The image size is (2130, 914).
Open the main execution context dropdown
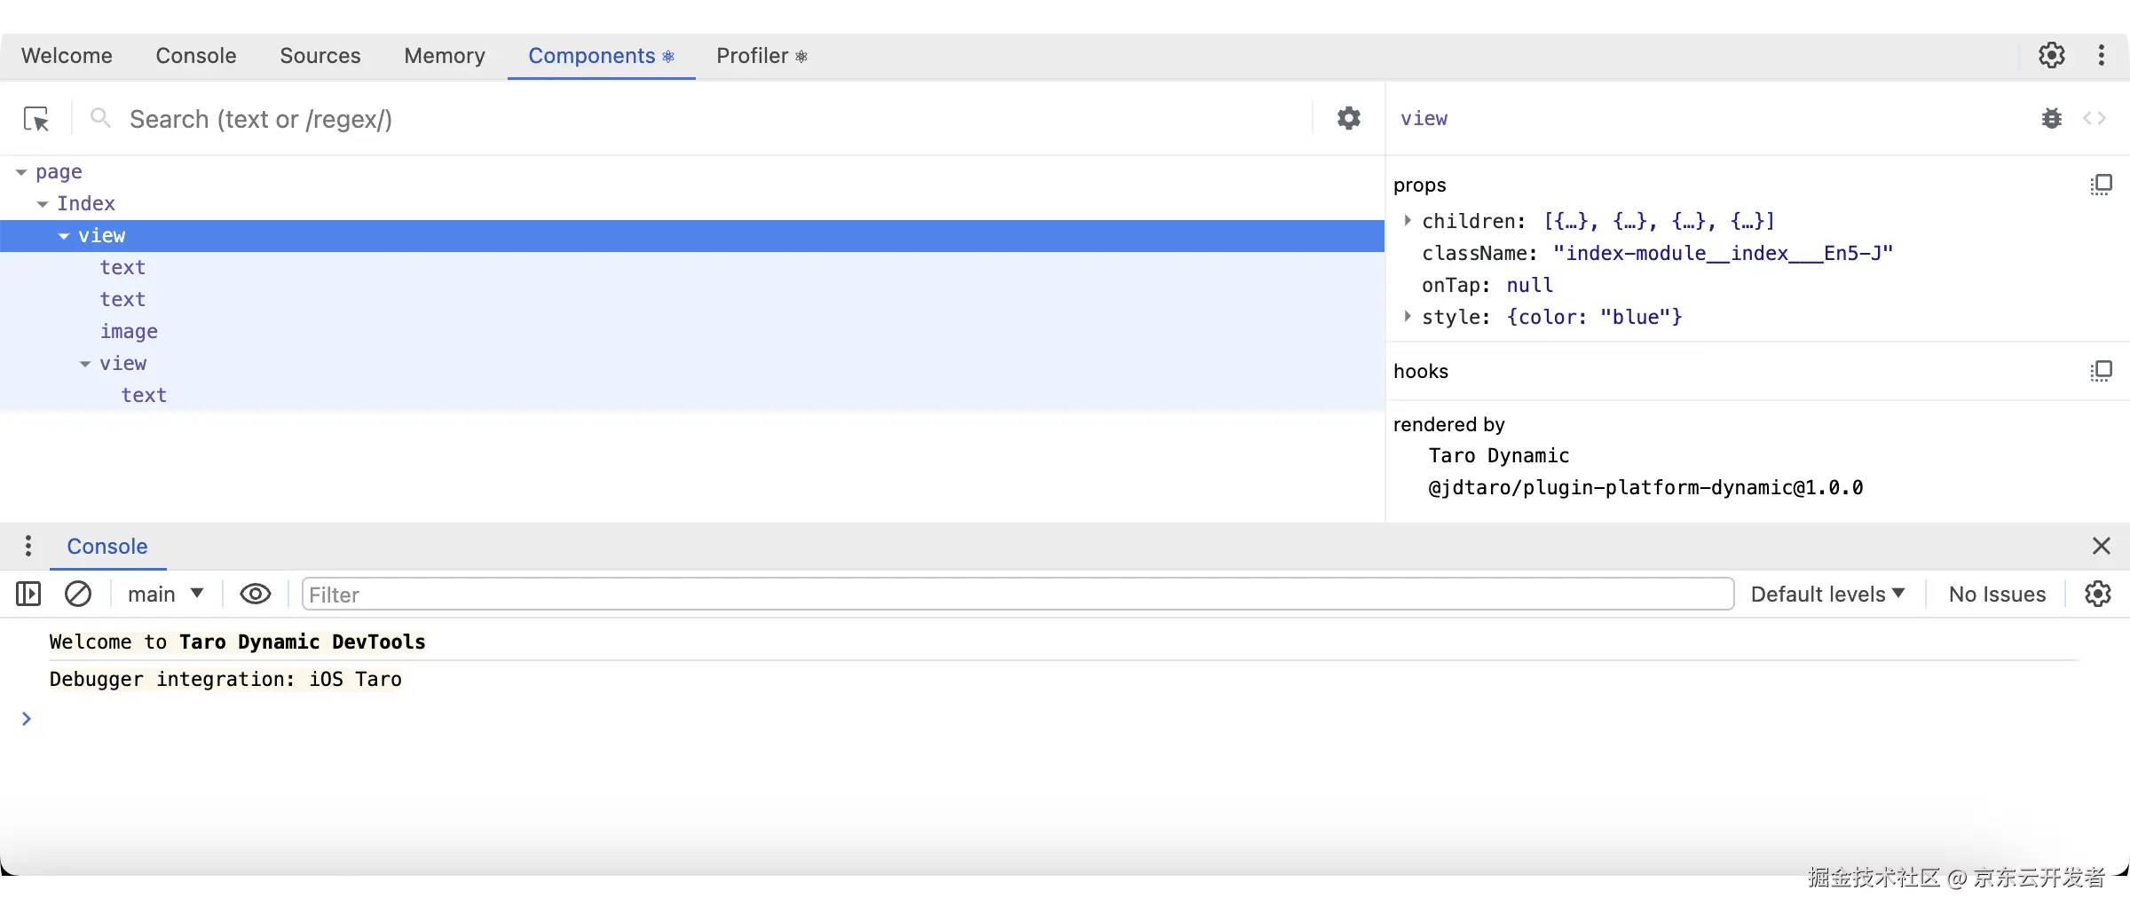click(164, 594)
